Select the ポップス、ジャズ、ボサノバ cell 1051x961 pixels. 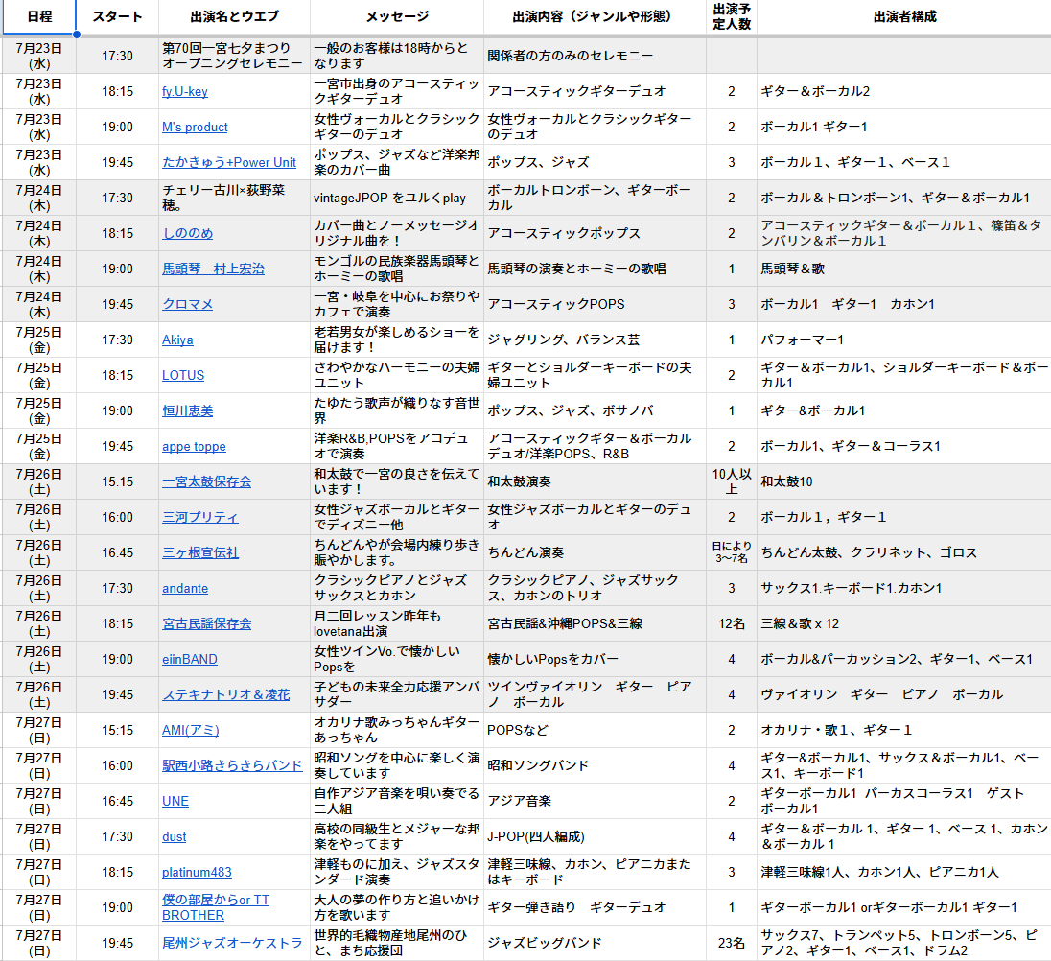(595, 410)
